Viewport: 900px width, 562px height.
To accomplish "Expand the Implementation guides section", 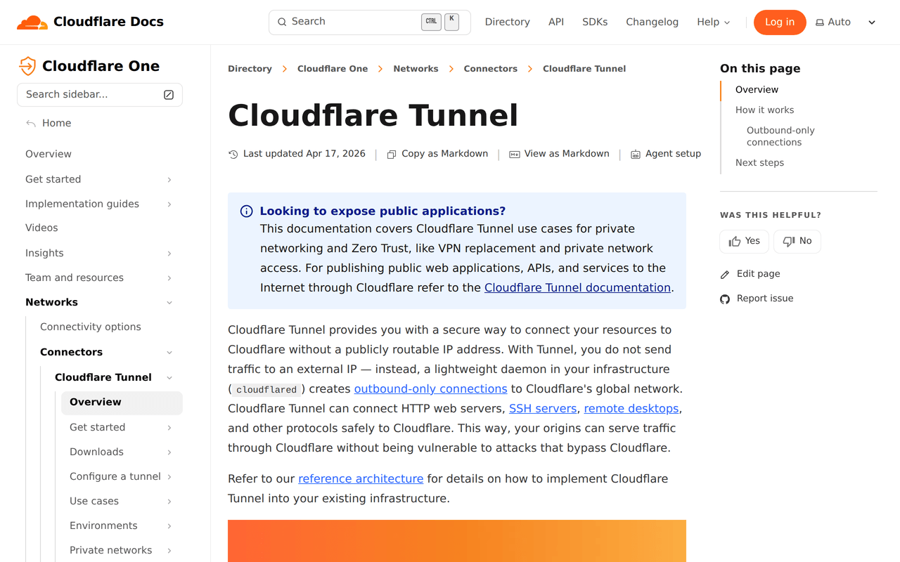I will 169,204.
